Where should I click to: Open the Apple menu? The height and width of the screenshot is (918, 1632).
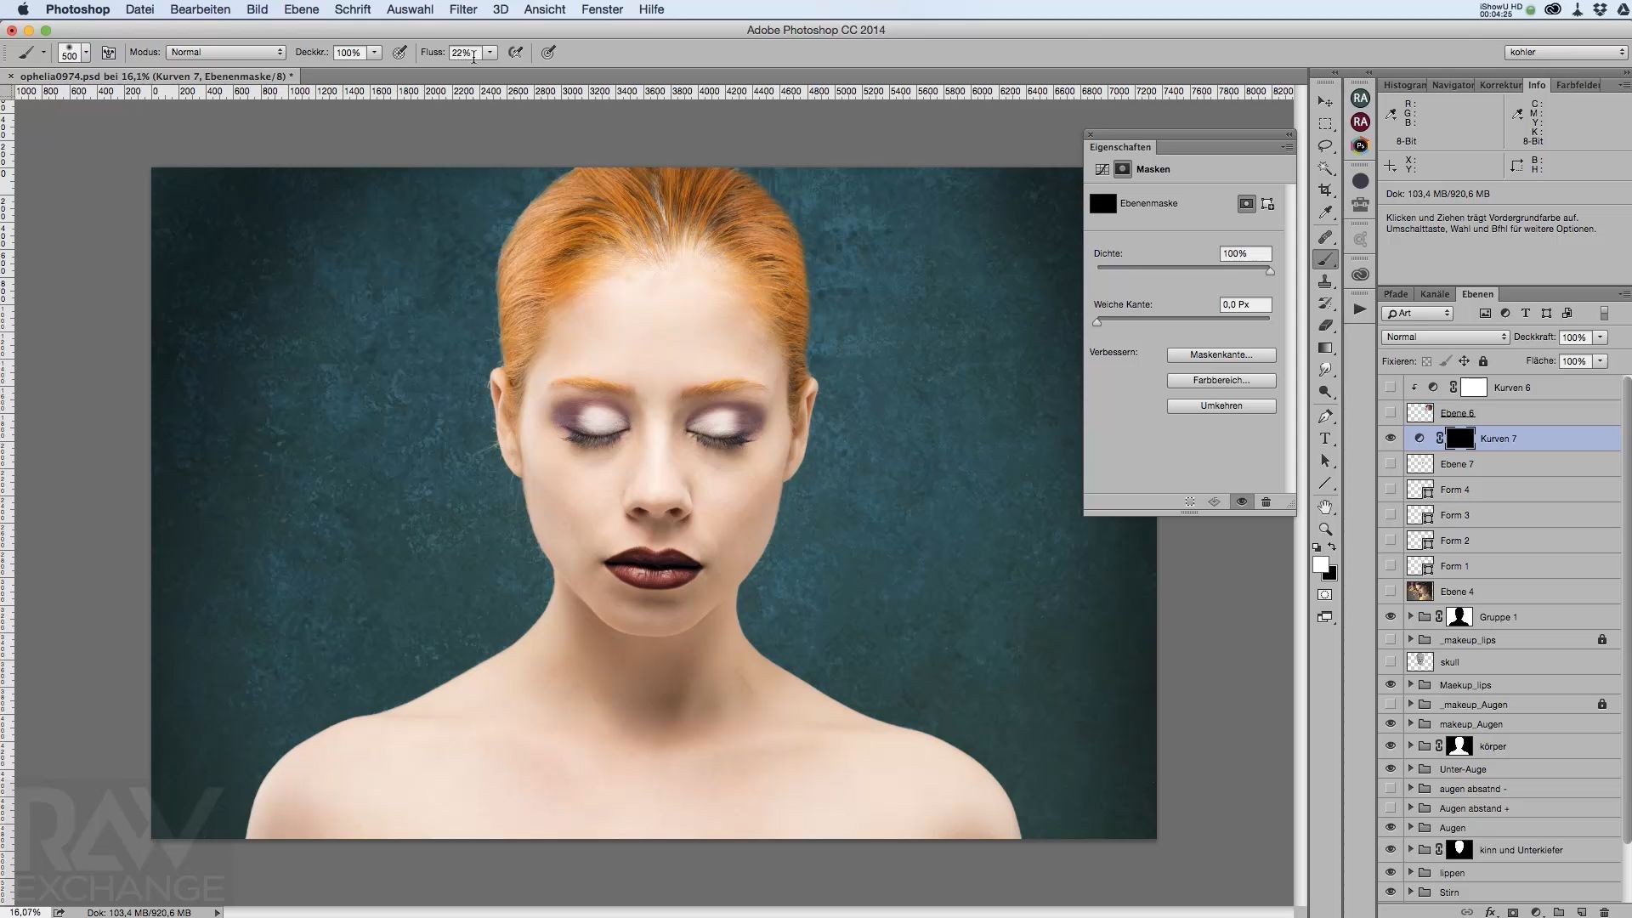[x=23, y=9]
